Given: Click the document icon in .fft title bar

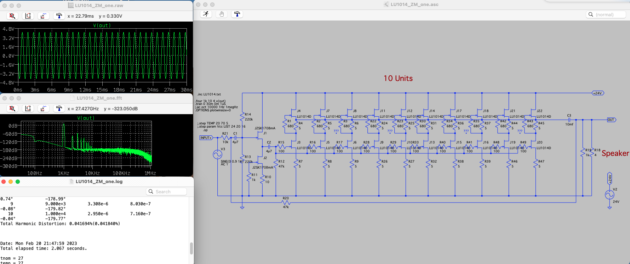Looking at the screenshot, I should tap(73, 98).
